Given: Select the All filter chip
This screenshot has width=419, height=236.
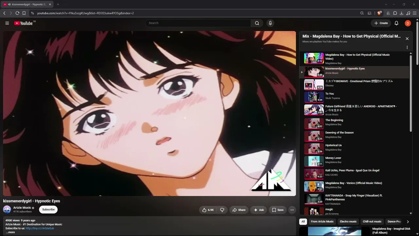Looking at the screenshot, I should tap(303, 222).
